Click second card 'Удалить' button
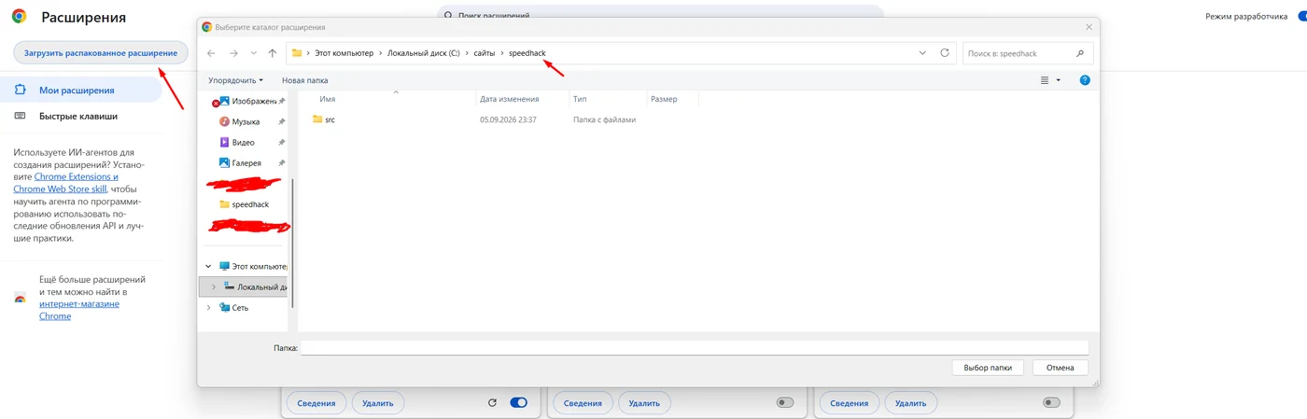Screen dimensions: 1307x419 coord(644,403)
